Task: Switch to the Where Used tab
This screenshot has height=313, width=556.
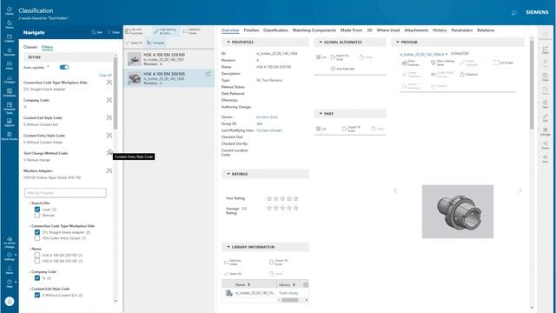Action: point(388,30)
